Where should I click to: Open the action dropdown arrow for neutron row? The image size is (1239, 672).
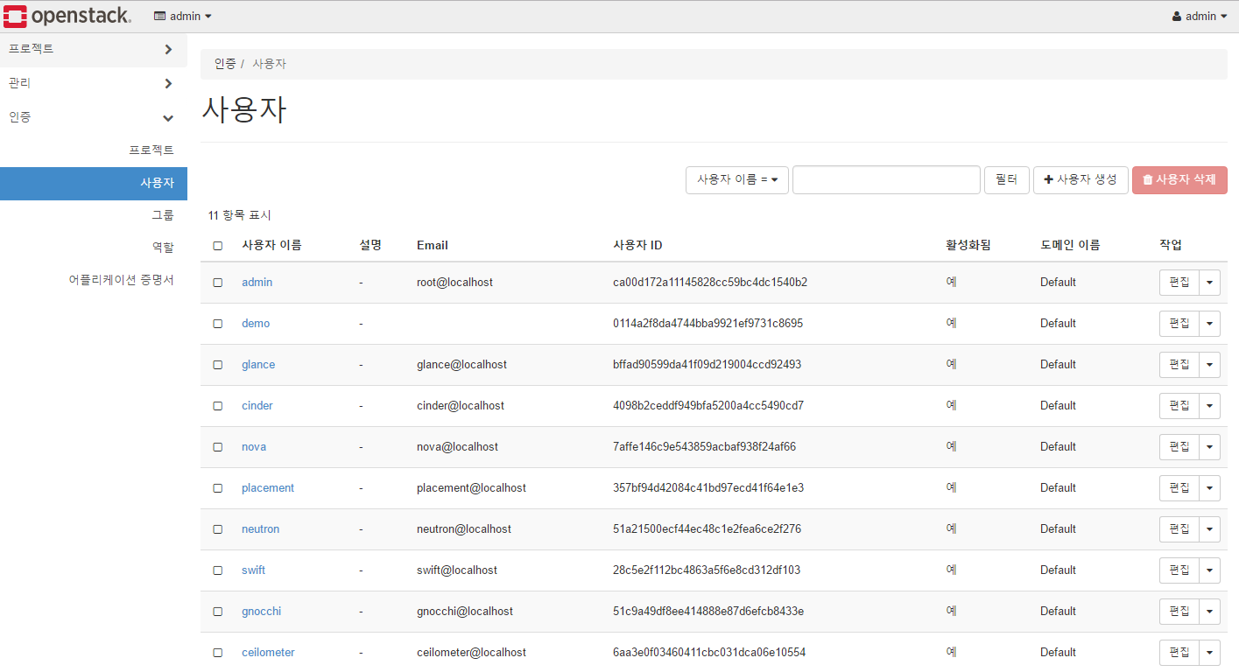click(1209, 529)
